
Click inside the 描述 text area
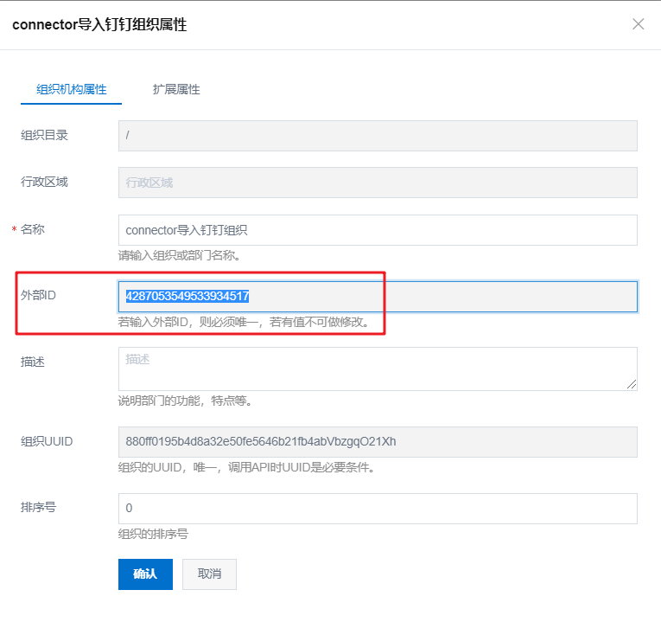(378, 369)
